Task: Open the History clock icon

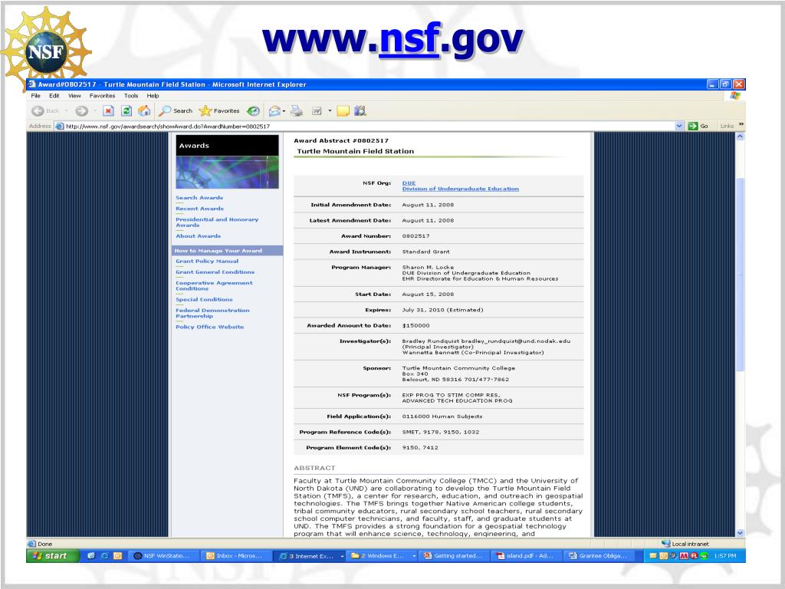Action: coord(253,111)
